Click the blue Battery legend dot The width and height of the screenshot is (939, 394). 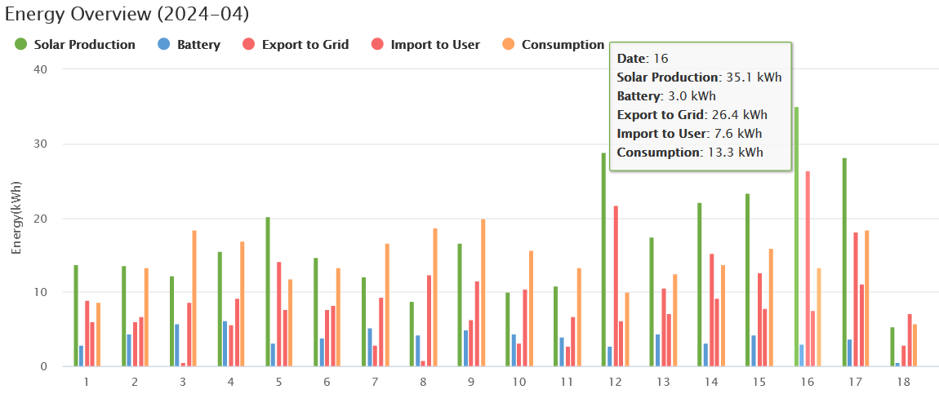pos(163,45)
